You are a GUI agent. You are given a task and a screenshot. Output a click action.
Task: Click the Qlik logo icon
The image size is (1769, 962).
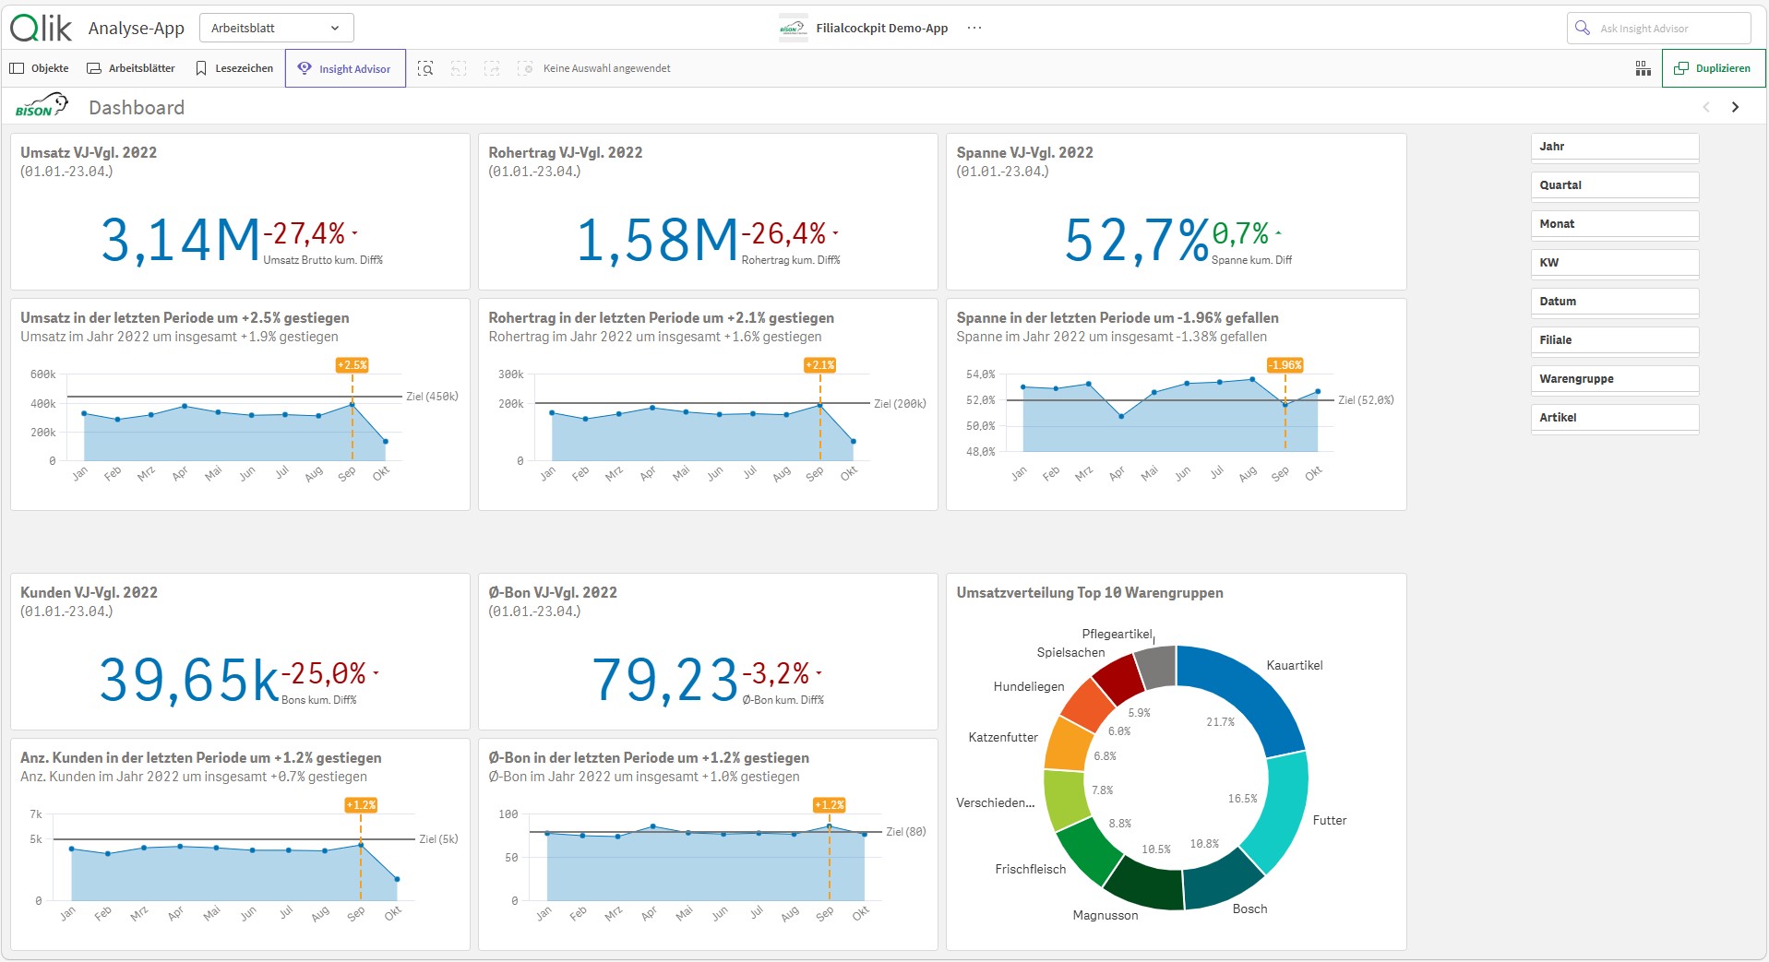[x=41, y=28]
